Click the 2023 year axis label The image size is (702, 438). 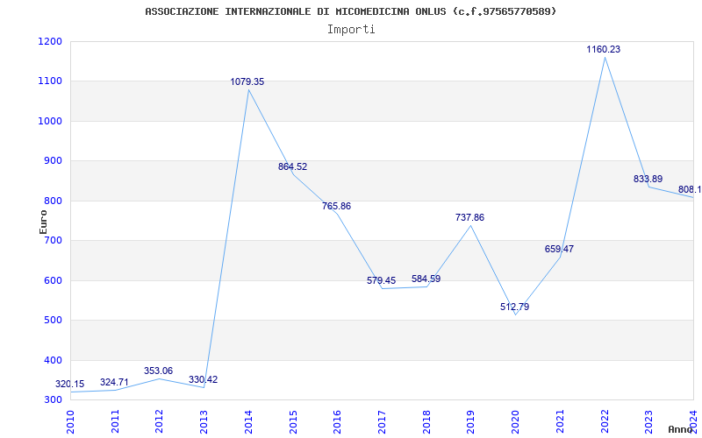click(648, 422)
